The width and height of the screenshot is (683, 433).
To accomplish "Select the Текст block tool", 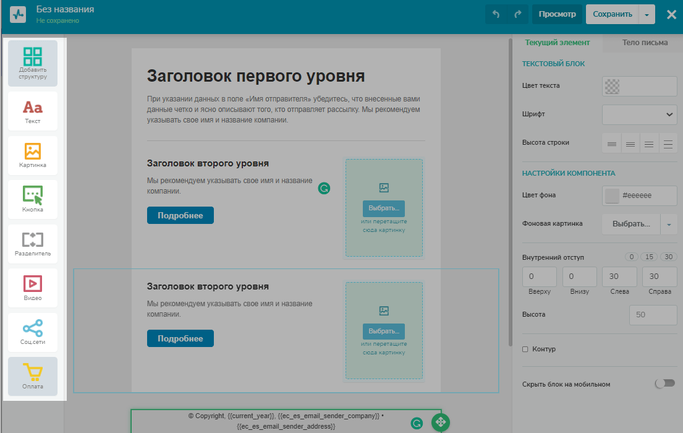I will tap(33, 111).
